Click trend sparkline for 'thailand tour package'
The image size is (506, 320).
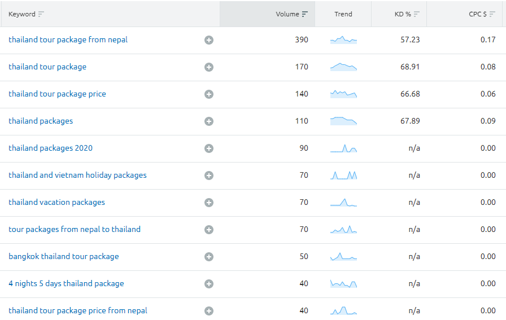point(343,67)
